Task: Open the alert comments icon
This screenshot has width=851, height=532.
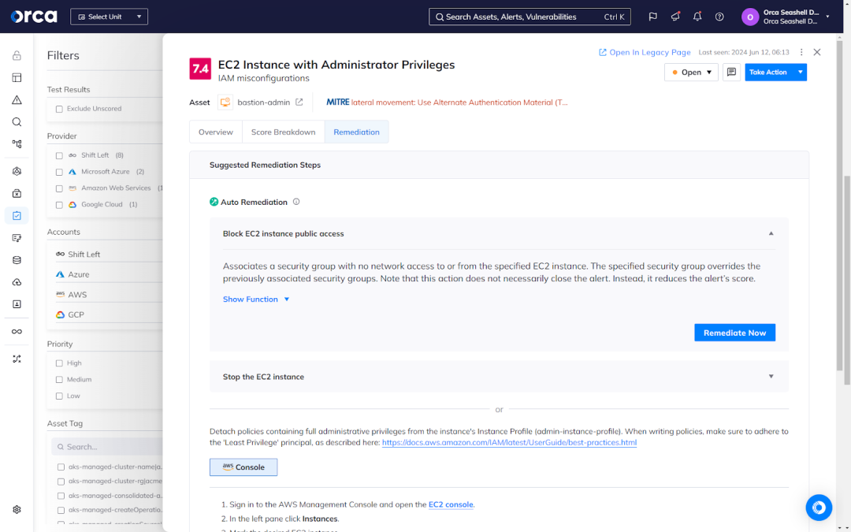Action: pos(731,73)
